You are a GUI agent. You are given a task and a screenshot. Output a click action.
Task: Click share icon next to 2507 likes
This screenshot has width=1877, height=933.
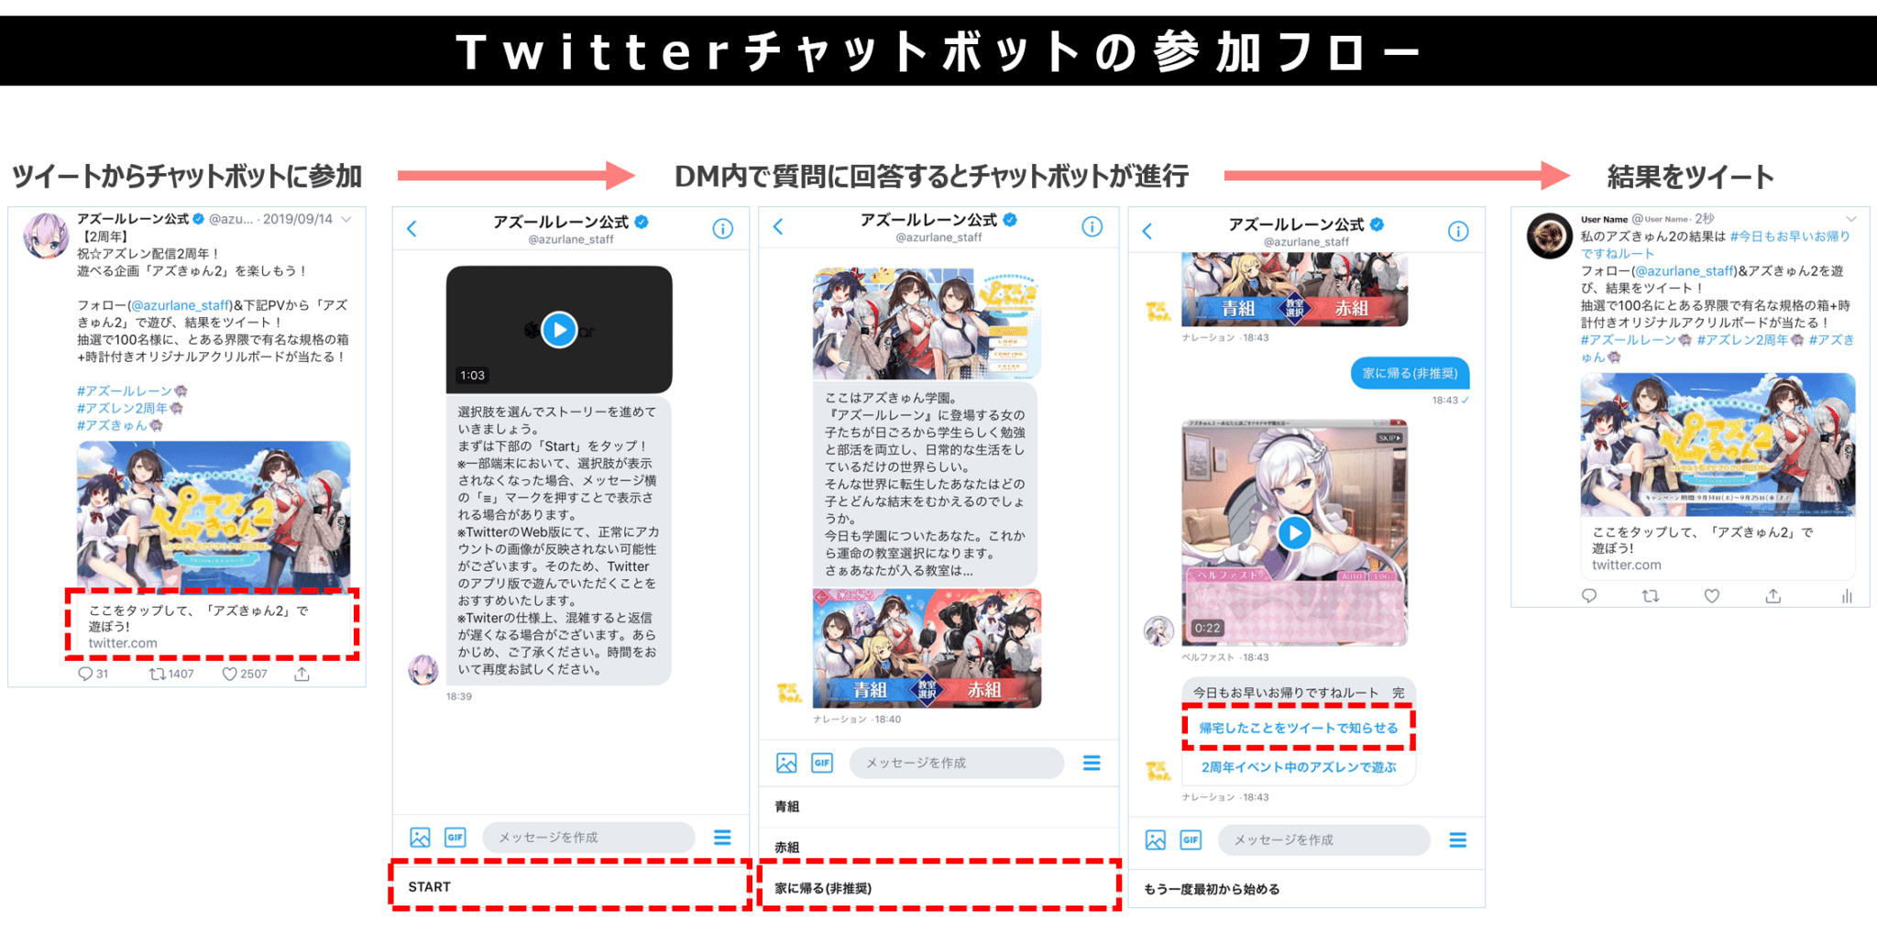click(x=302, y=674)
